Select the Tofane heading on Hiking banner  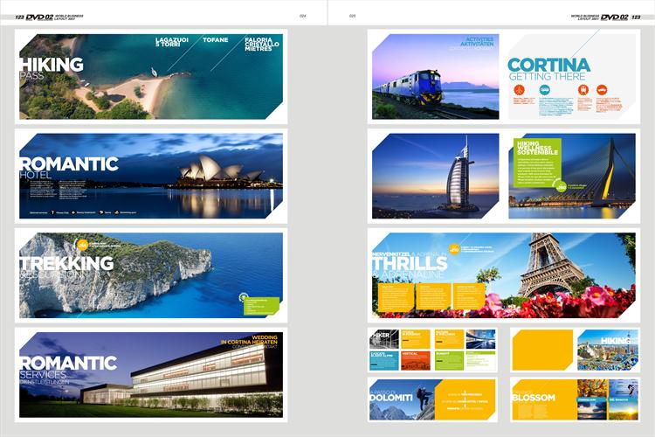[215, 39]
